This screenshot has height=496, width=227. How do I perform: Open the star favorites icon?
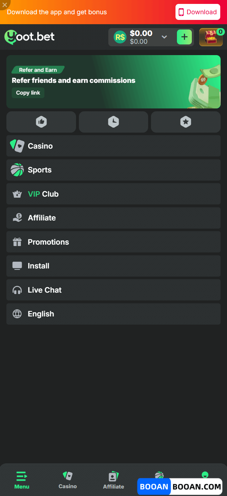[185, 122]
